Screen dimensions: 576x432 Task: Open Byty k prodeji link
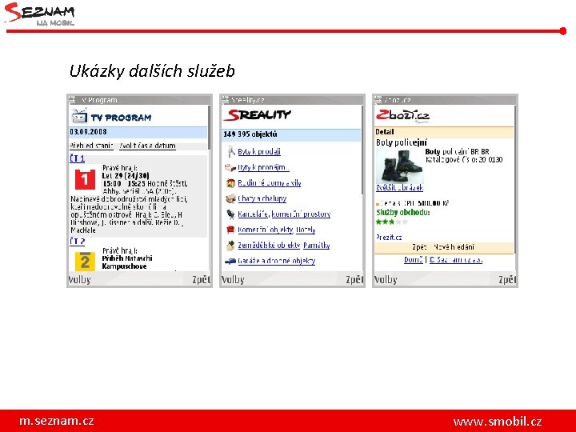(x=259, y=151)
